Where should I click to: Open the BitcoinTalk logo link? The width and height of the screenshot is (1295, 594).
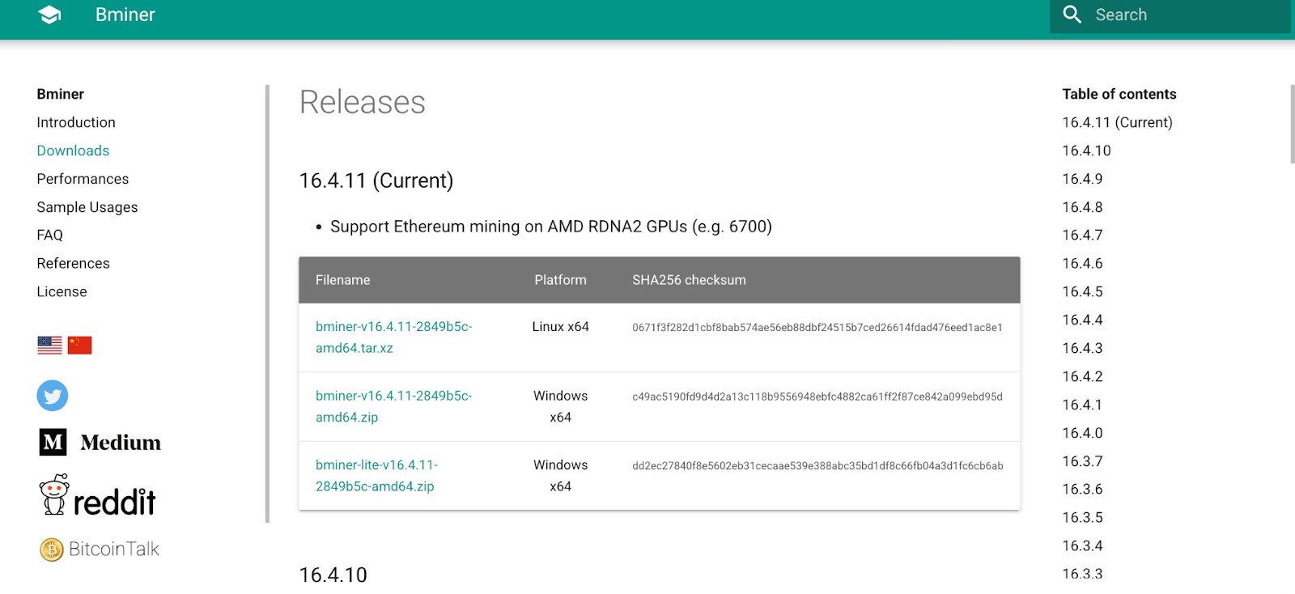click(x=99, y=549)
